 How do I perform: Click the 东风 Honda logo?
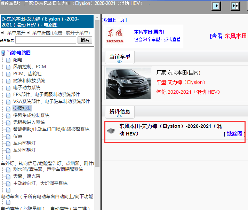coord(115,36)
